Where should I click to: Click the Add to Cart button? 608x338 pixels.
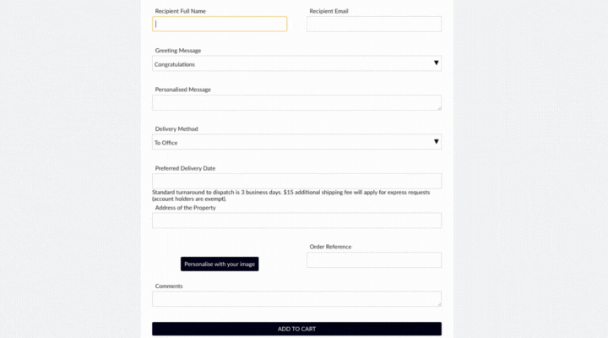point(296,329)
